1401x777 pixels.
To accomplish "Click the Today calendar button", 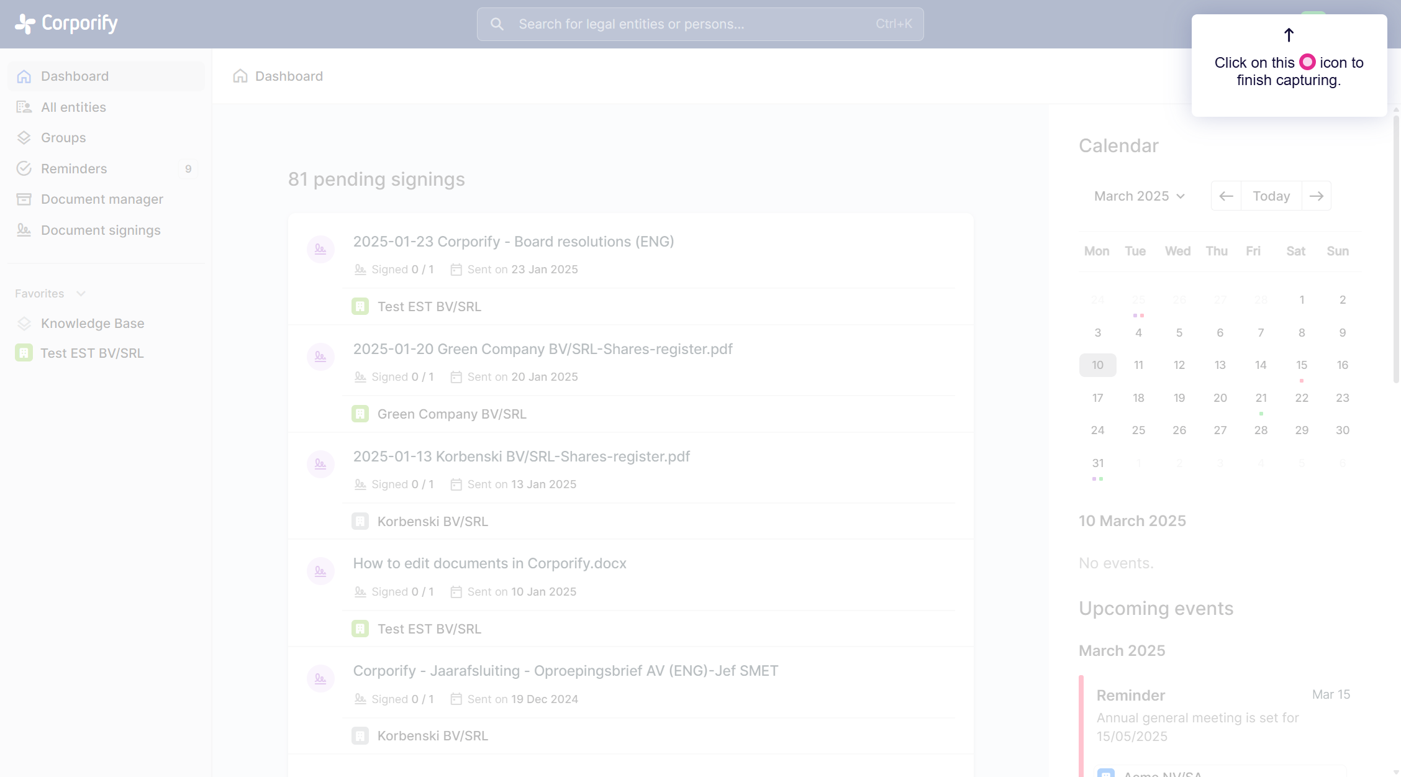I will click(1271, 196).
